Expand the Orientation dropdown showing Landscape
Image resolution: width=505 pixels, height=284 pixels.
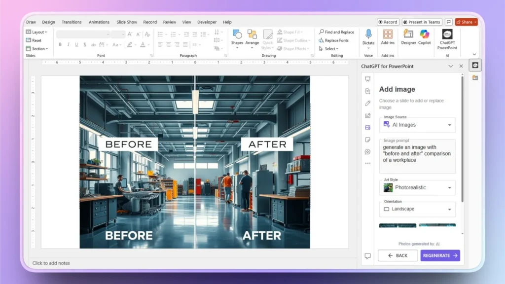(417, 209)
